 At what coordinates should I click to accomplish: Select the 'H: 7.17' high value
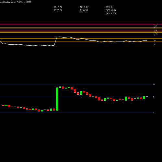point(84,7)
